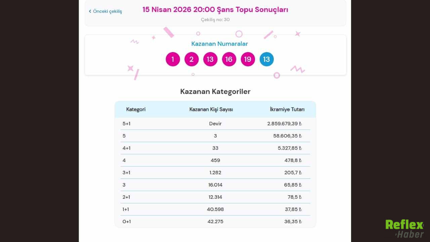Viewport: 430px width, 242px height.
Task: Click the Kazanan Kişi Sayısı header
Action: (x=211, y=109)
